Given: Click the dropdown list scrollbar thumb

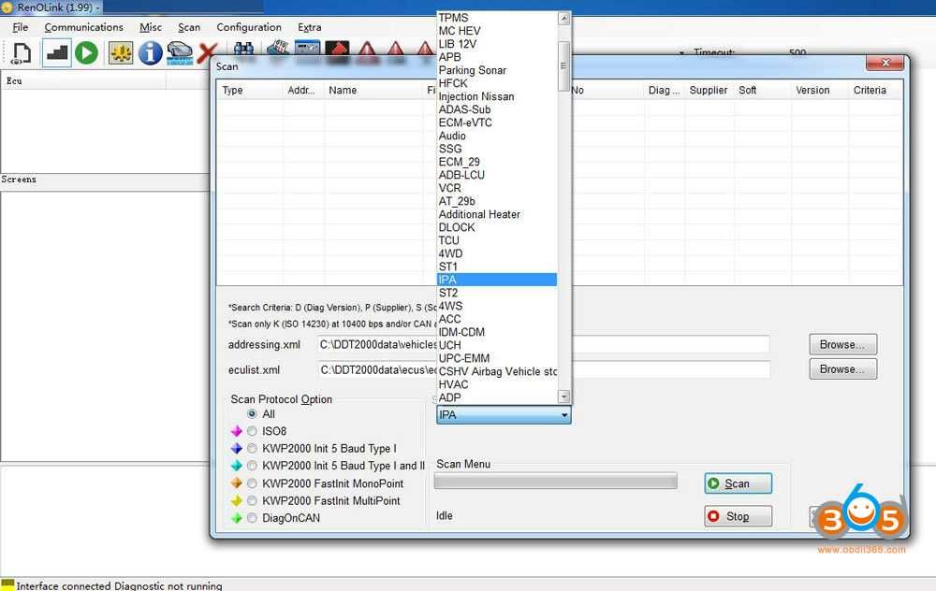Looking at the screenshot, I should click(x=564, y=66).
